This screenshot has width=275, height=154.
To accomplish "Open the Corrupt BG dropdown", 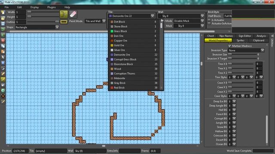I will tap(234, 118).
